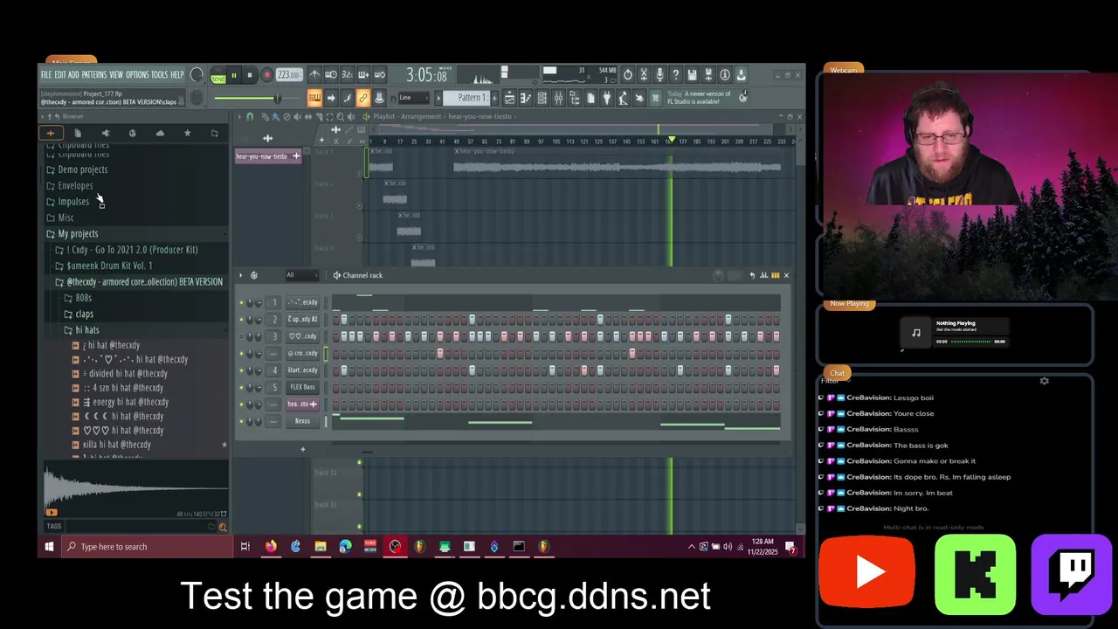The width and height of the screenshot is (1118, 629).
Task: Open the Line snap dropdown
Action: click(412, 98)
